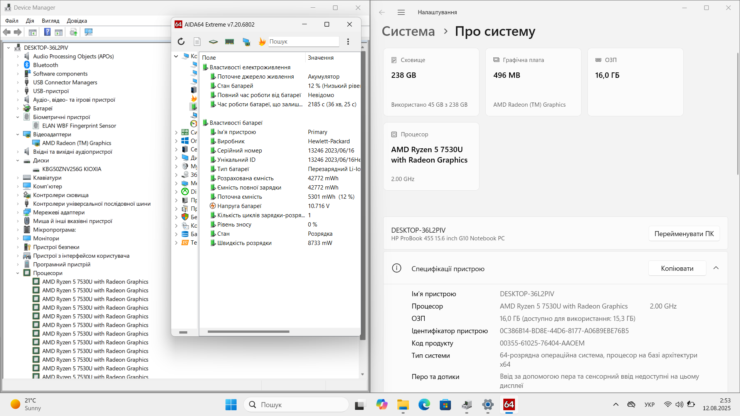Click the AIDA64 horizontal scrollbar
740x416 pixels.
click(248, 332)
